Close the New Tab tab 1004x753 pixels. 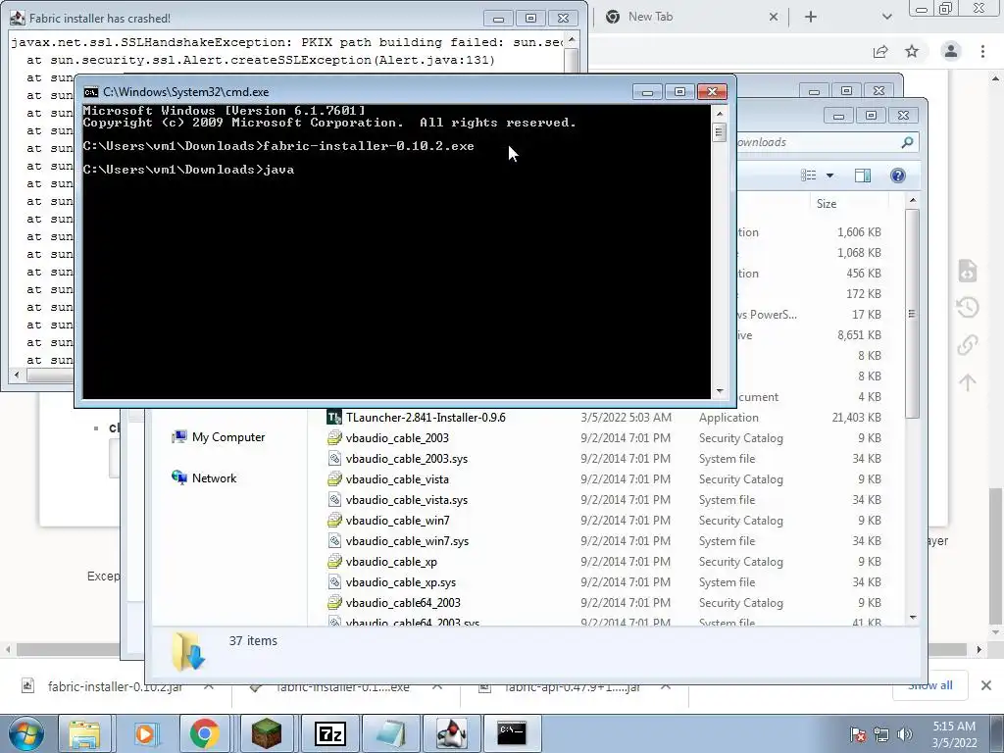point(774,18)
